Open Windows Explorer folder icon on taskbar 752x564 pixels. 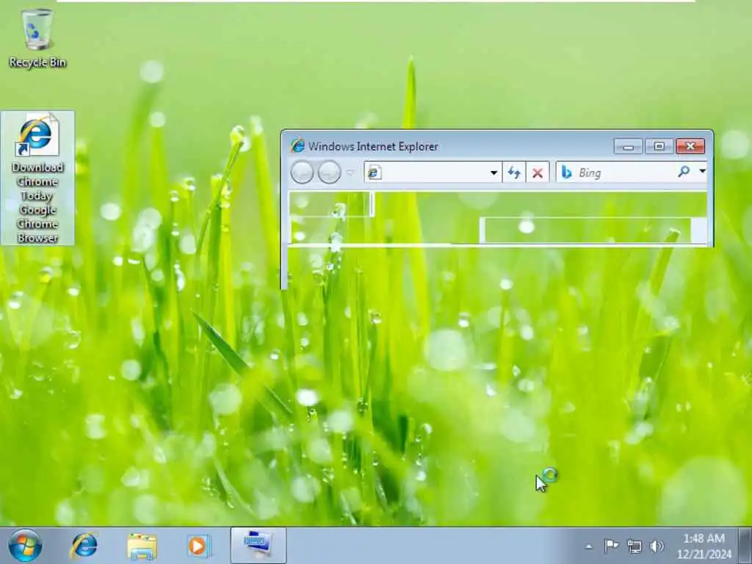pyautogui.click(x=142, y=546)
